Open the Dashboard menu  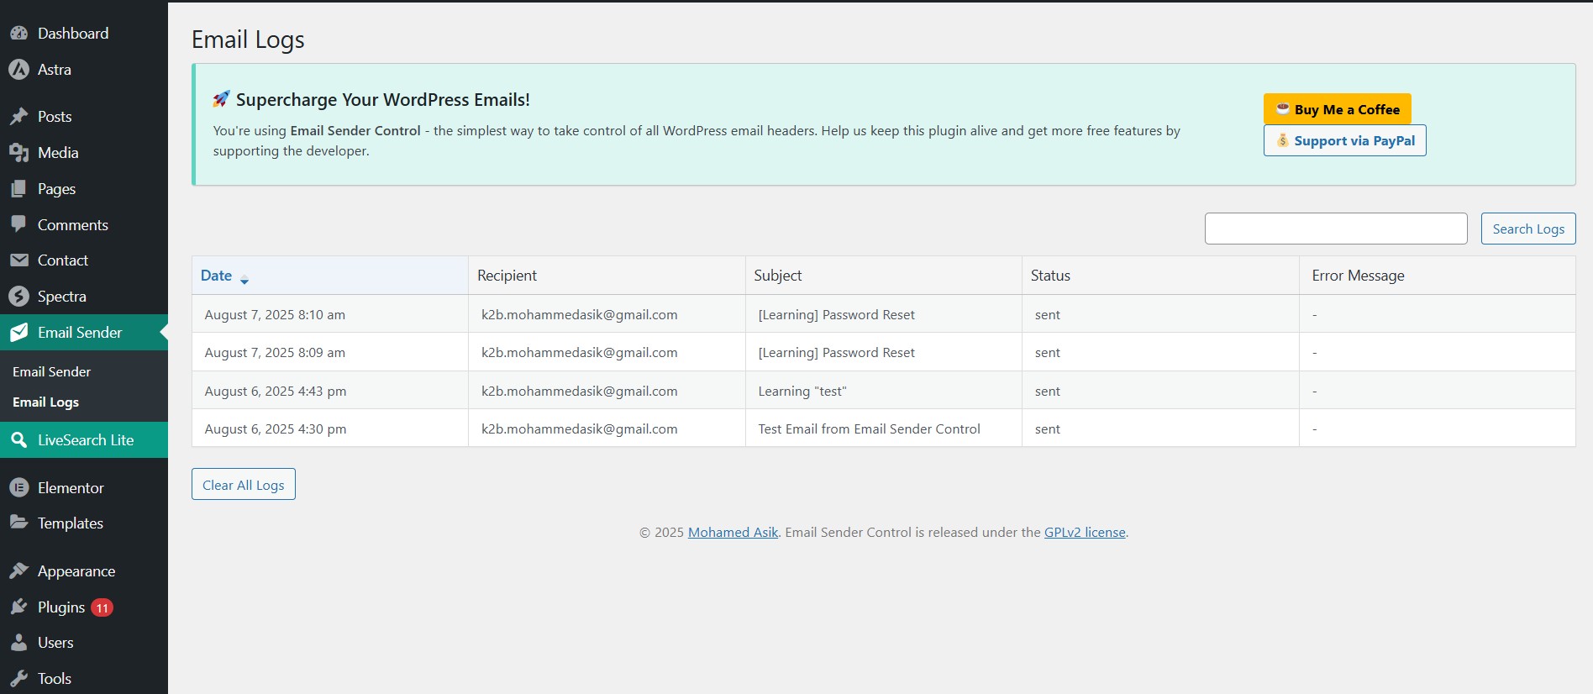coord(84,34)
